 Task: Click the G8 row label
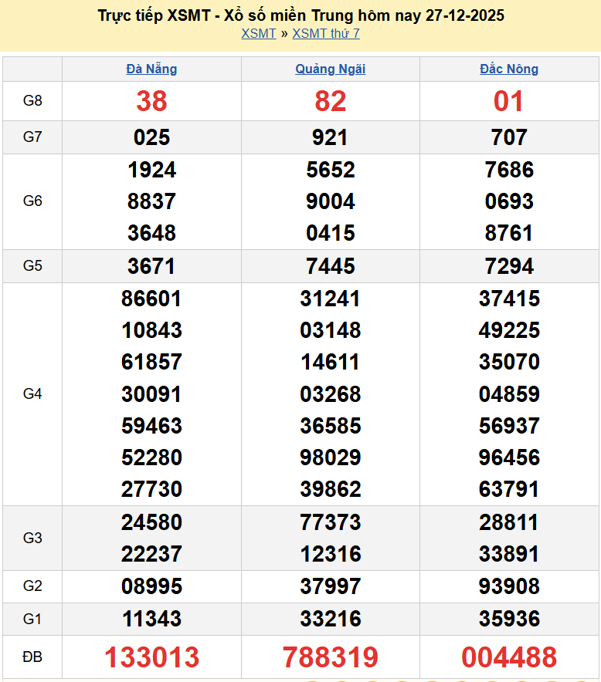pyautogui.click(x=32, y=101)
